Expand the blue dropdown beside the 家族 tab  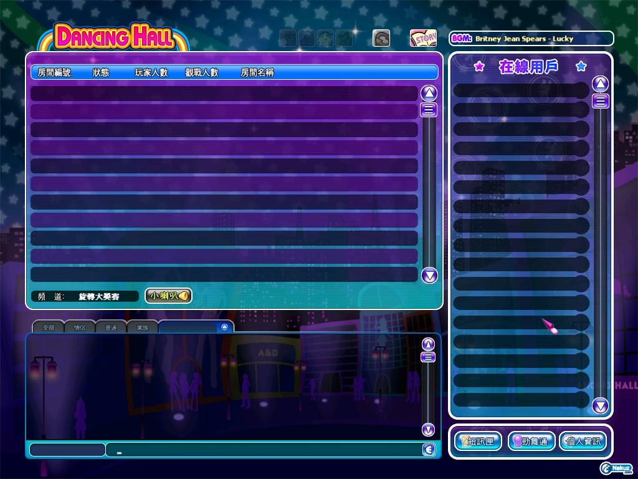[x=224, y=327]
